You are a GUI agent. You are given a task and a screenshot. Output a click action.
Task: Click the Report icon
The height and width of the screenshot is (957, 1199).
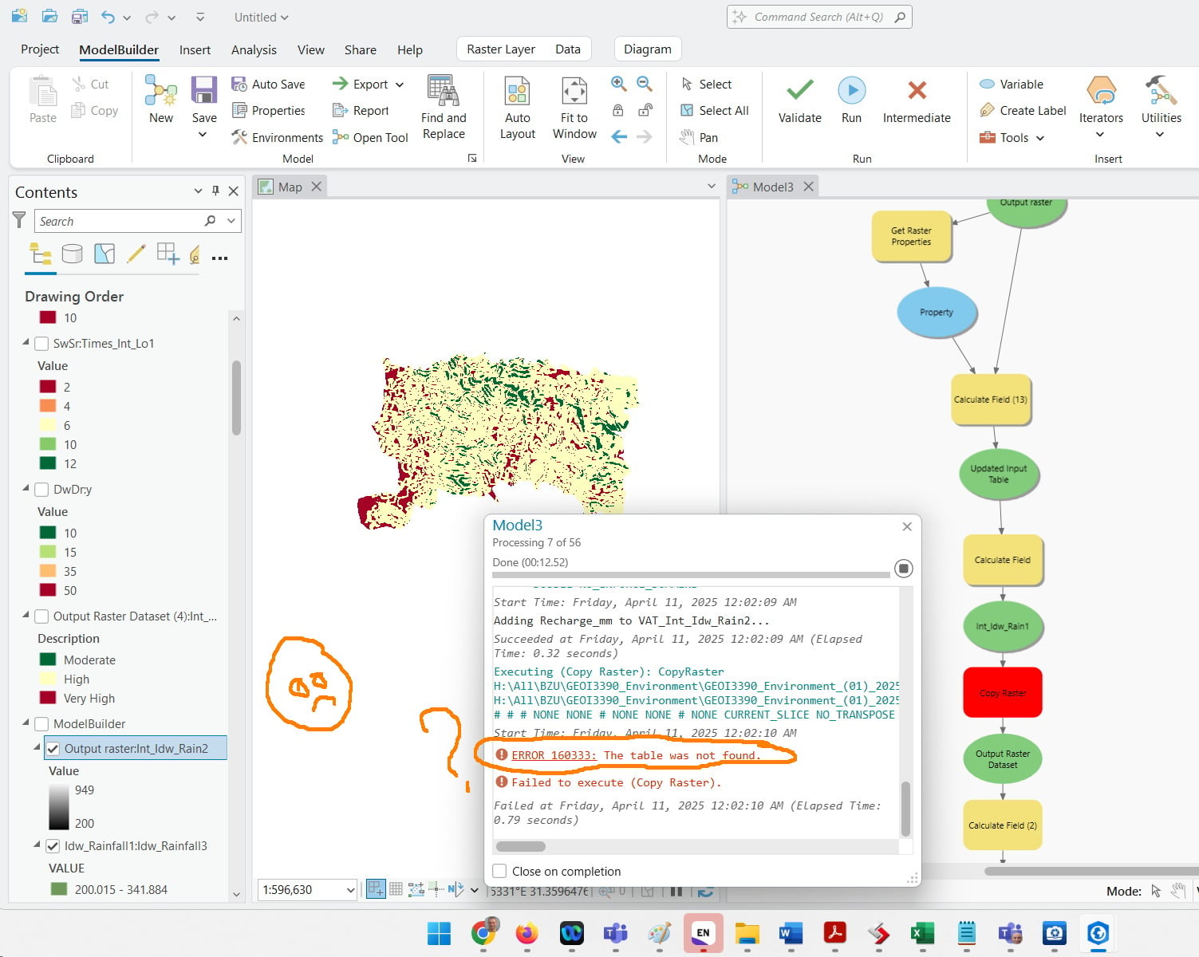[341, 111]
